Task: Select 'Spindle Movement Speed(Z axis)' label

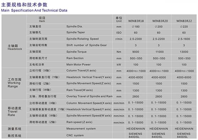Action: (88, 83)
